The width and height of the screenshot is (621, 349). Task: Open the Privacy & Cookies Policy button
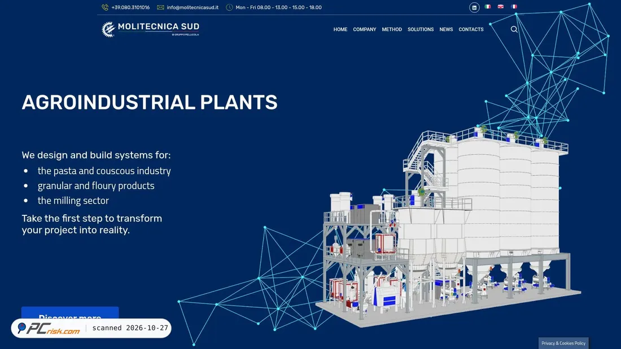(563, 343)
